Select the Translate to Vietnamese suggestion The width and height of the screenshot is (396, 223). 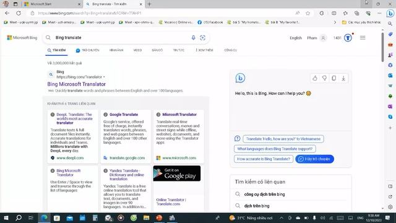tap(283, 139)
